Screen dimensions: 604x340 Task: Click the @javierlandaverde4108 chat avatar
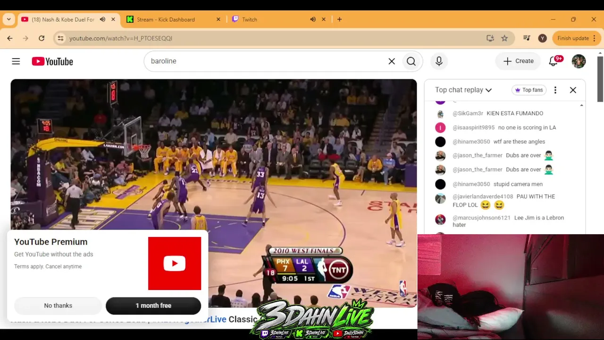440,199
